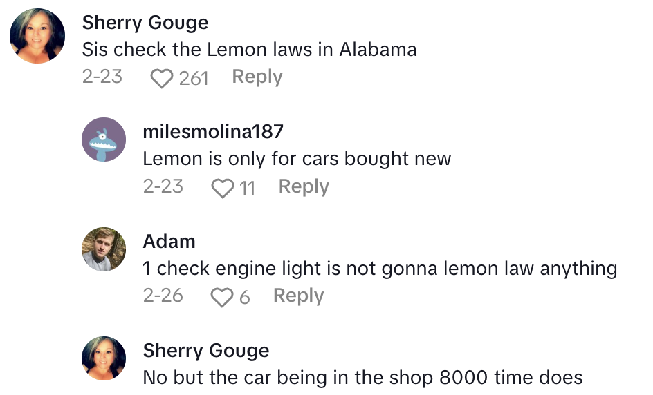
Task: Open Adam's username link
Action: point(169,241)
